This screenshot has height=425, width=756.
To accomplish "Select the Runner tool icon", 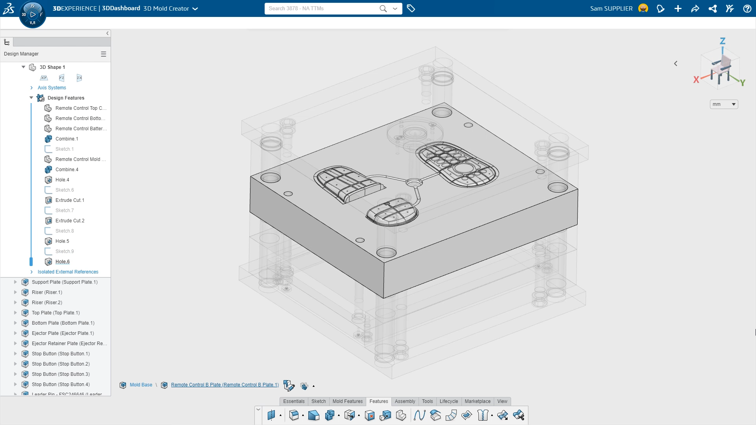I will coord(419,415).
